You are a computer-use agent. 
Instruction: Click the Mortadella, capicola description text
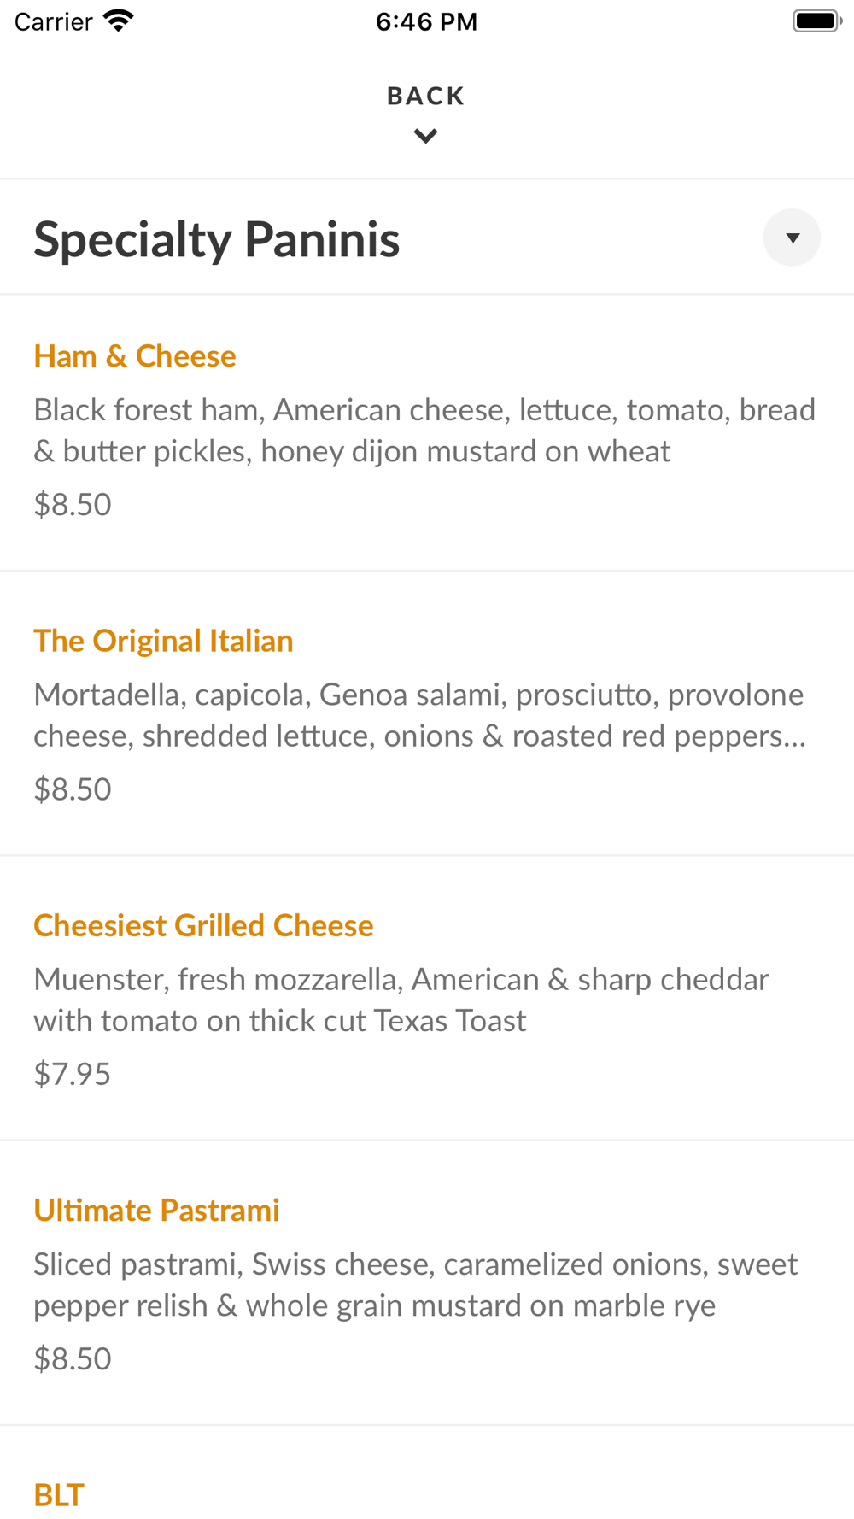[419, 715]
